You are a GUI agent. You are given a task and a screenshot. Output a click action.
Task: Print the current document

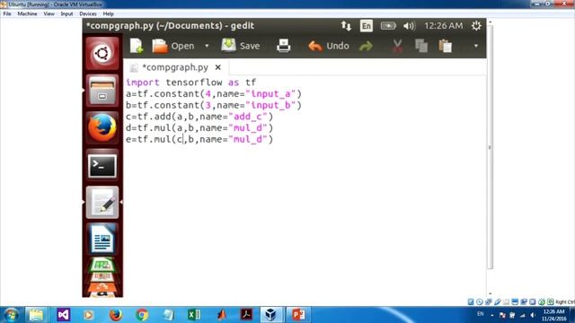pos(284,46)
